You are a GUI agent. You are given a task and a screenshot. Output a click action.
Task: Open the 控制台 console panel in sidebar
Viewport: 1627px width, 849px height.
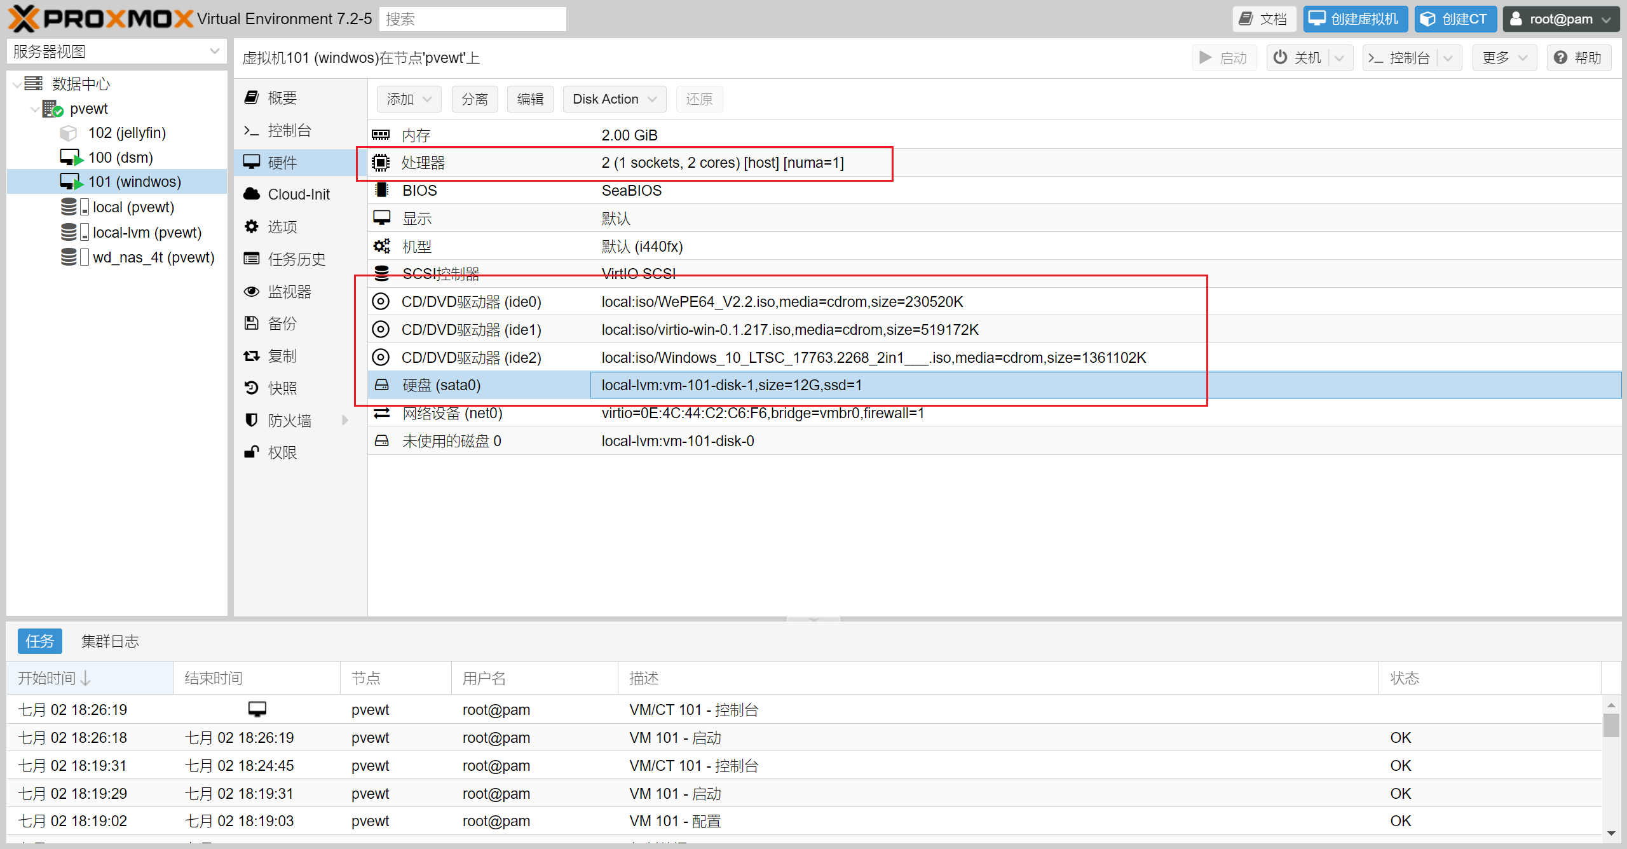click(x=289, y=130)
